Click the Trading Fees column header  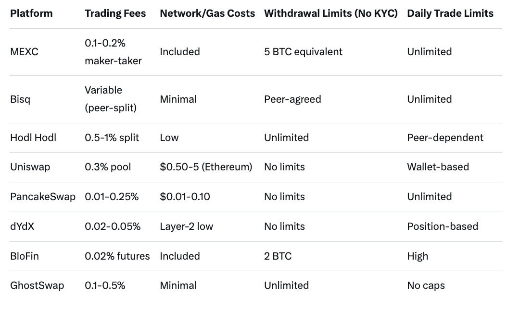pyautogui.click(x=115, y=13)
